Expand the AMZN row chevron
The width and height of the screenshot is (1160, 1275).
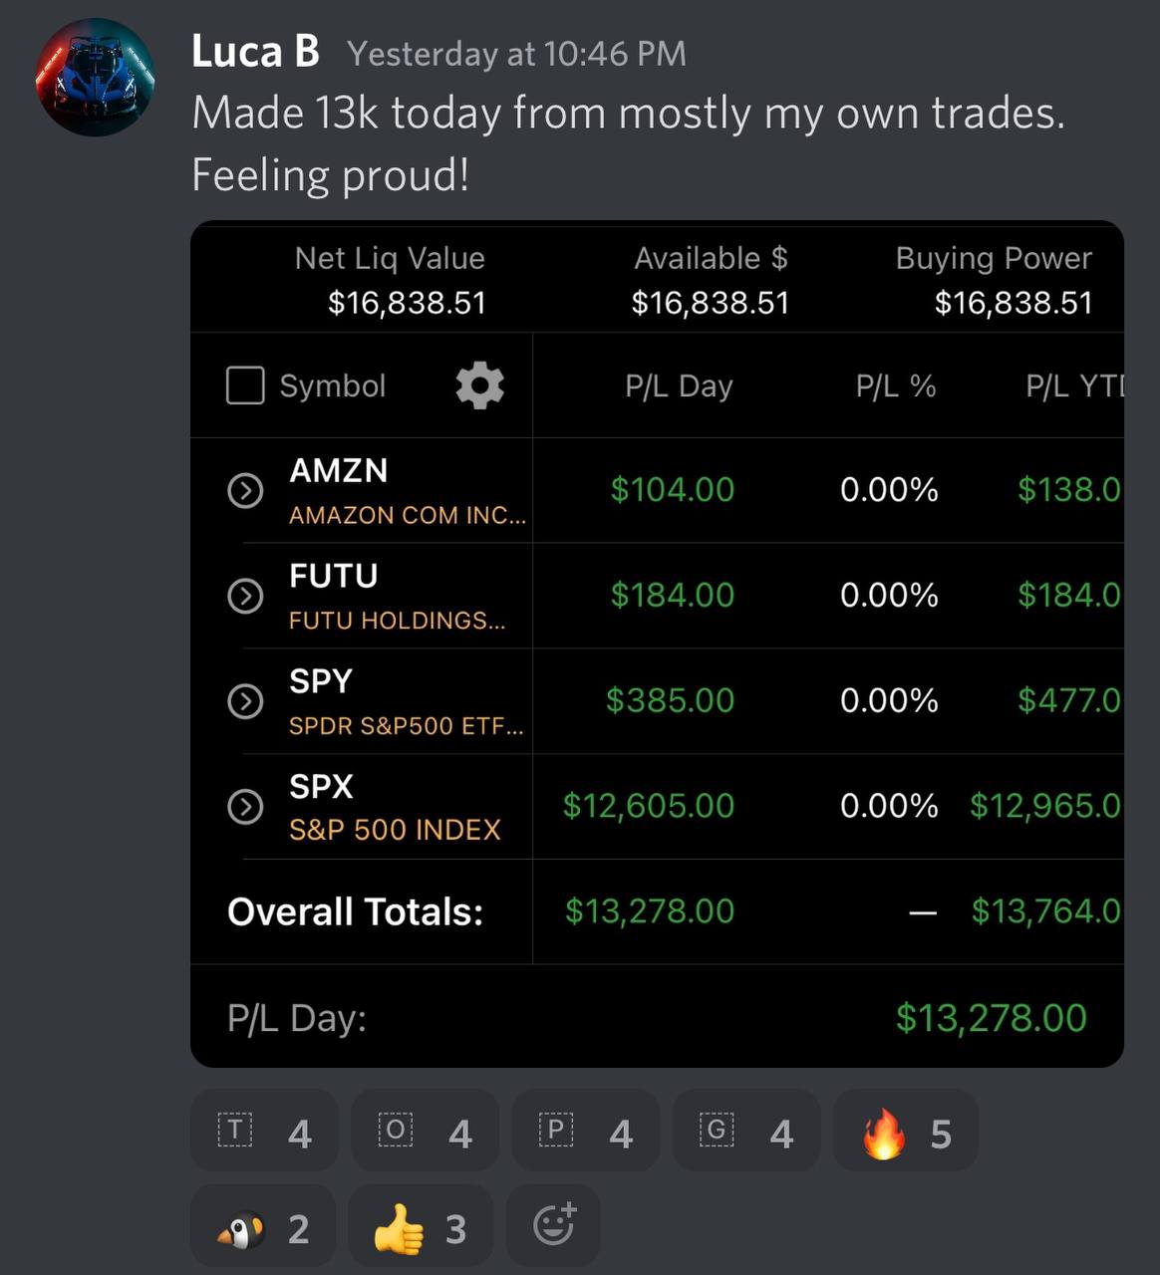245,490
